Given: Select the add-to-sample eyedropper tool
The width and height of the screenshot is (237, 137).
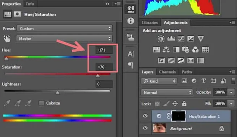Looking at the screenshot, I should coord(18,103).
